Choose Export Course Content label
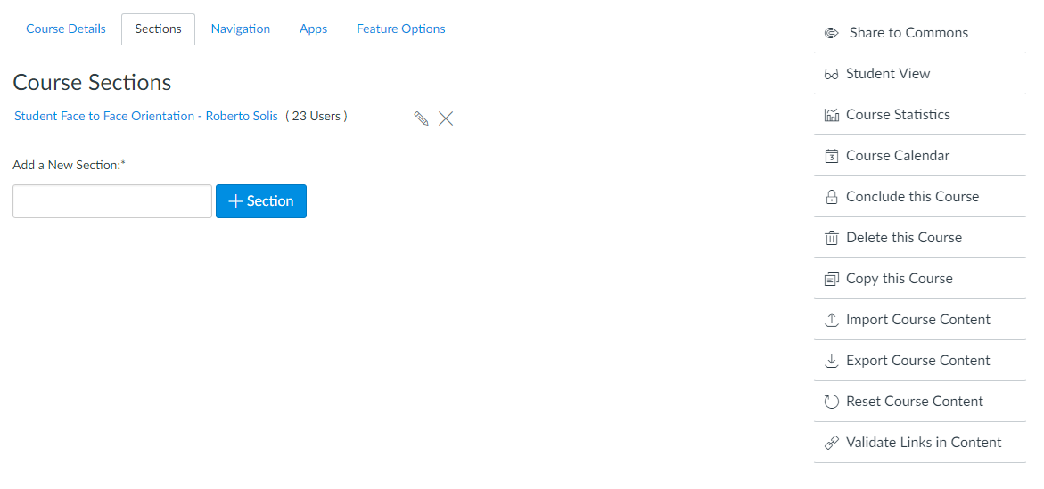1044x489 pixels. [x=918, y=361]
